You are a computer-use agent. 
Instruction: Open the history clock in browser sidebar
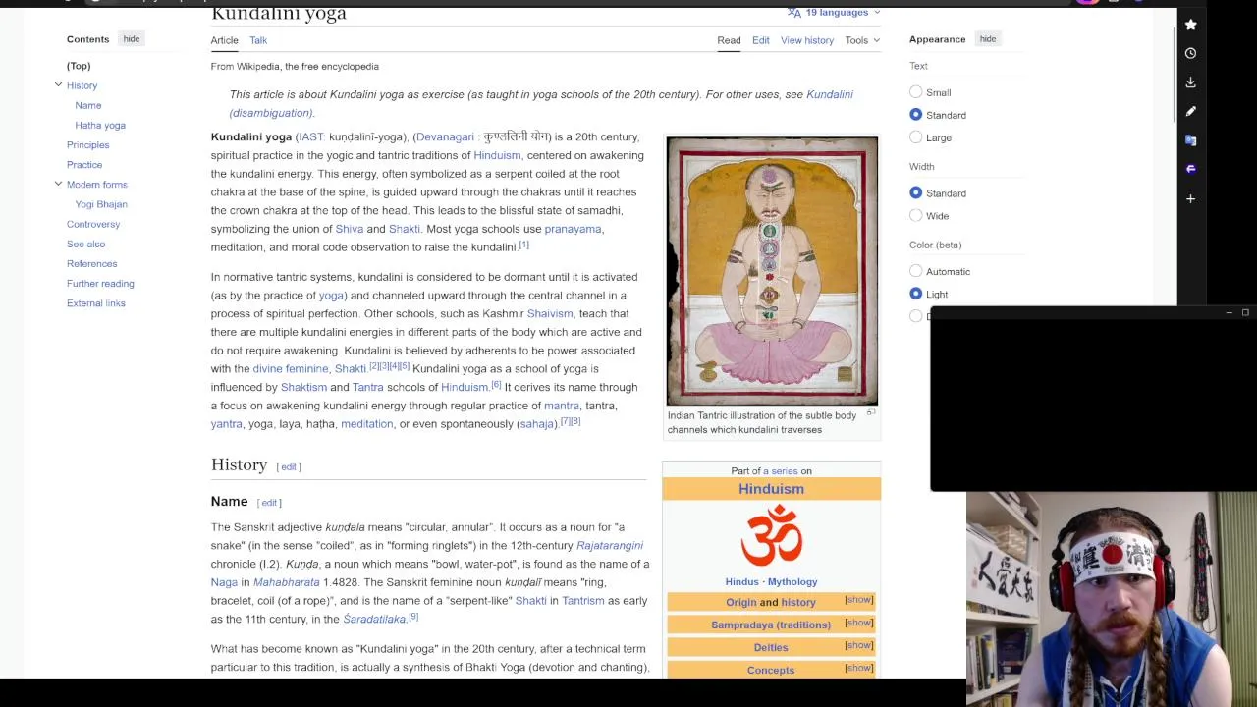coord(1190,54)
